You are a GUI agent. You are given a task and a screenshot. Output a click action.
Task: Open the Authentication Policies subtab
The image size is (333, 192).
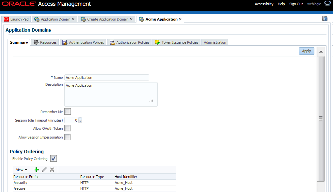click(83, 42)
